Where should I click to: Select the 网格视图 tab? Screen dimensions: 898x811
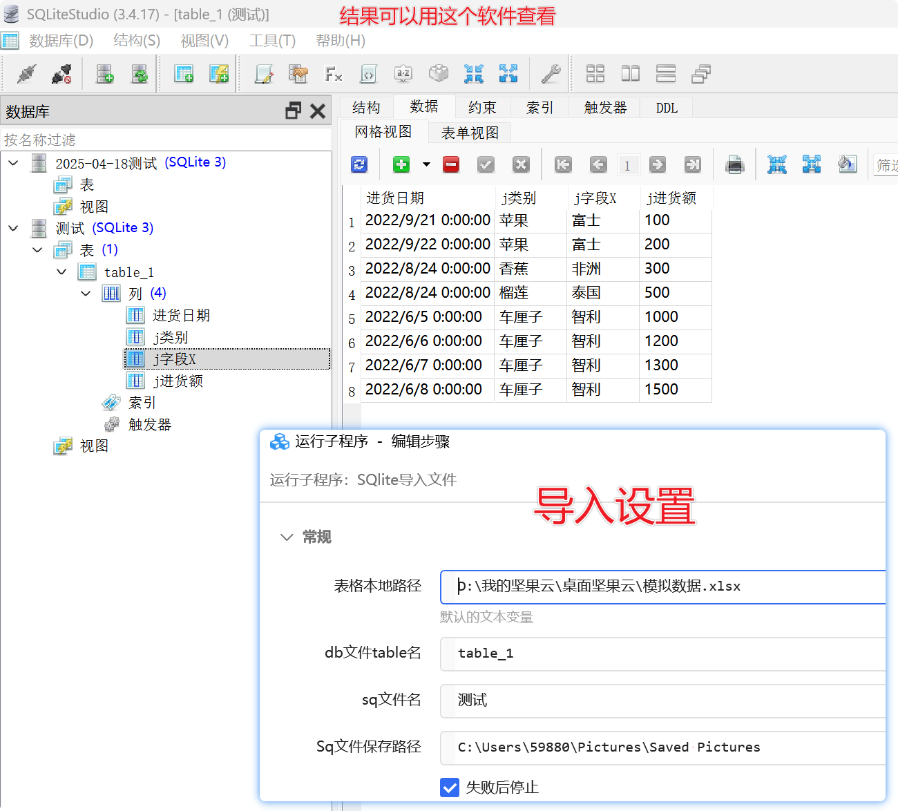pos(383,132)
